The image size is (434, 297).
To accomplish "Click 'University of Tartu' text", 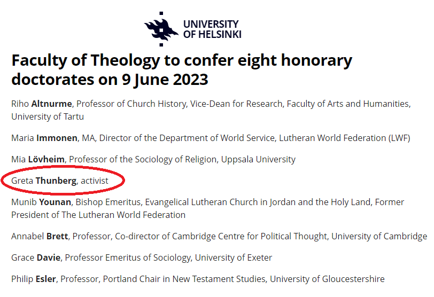I will 48,116.
